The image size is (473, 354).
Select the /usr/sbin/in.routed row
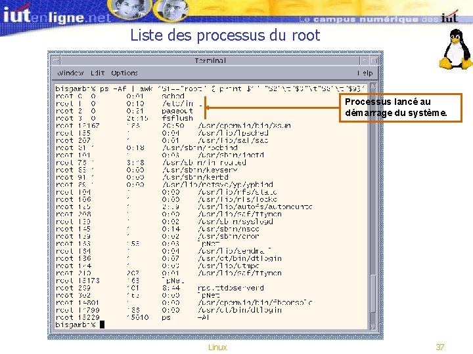coord(151,163)
